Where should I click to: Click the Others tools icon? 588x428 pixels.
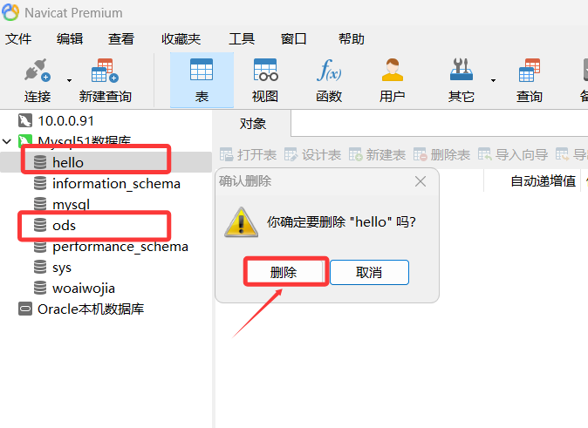pyautogui.click(x=462, y=70)
